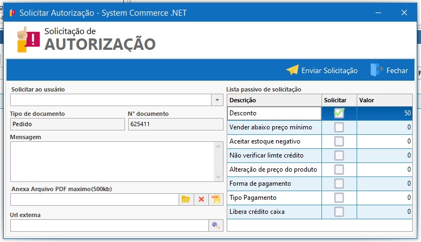Click Valor cell for Alteração de preço do produto
Viewport: 421px width, 242px height.
point(385,169)
